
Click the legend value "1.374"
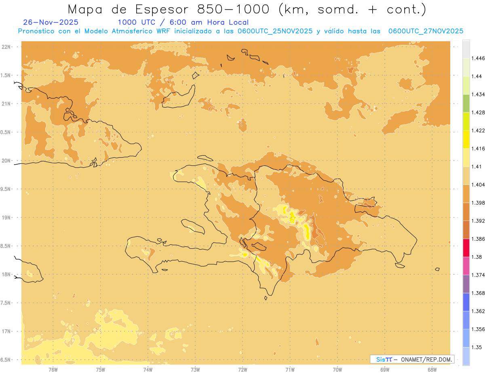click(478, 275)
